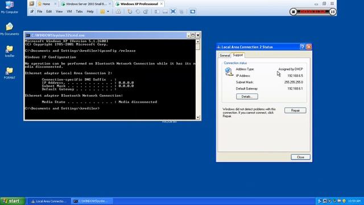Screen dimensions: 364x205
Task: Click the pin icon left of File menu
Action: click(x=32, y=11)
